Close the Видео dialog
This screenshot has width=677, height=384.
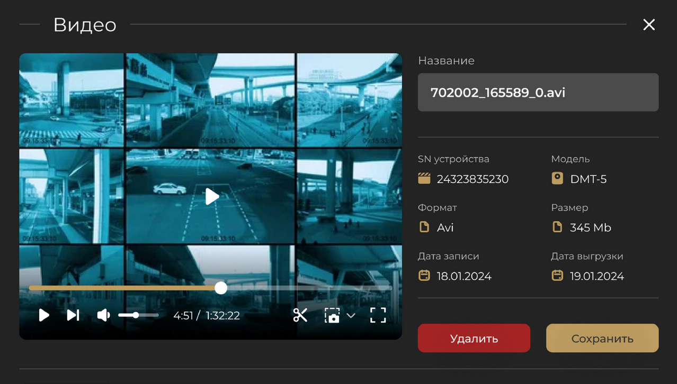[x=649, y=25]
